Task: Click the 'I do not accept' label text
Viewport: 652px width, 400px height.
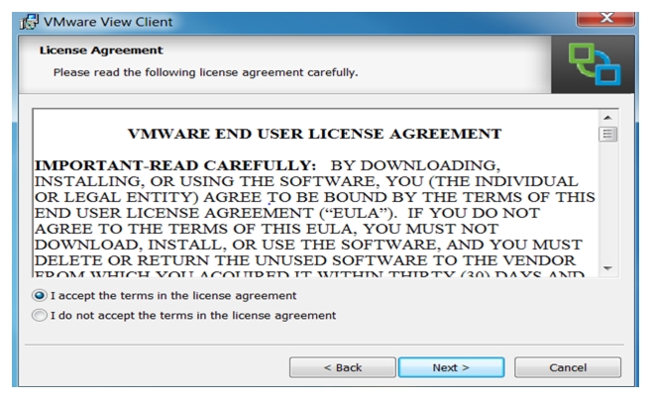Action: point(193,315)
